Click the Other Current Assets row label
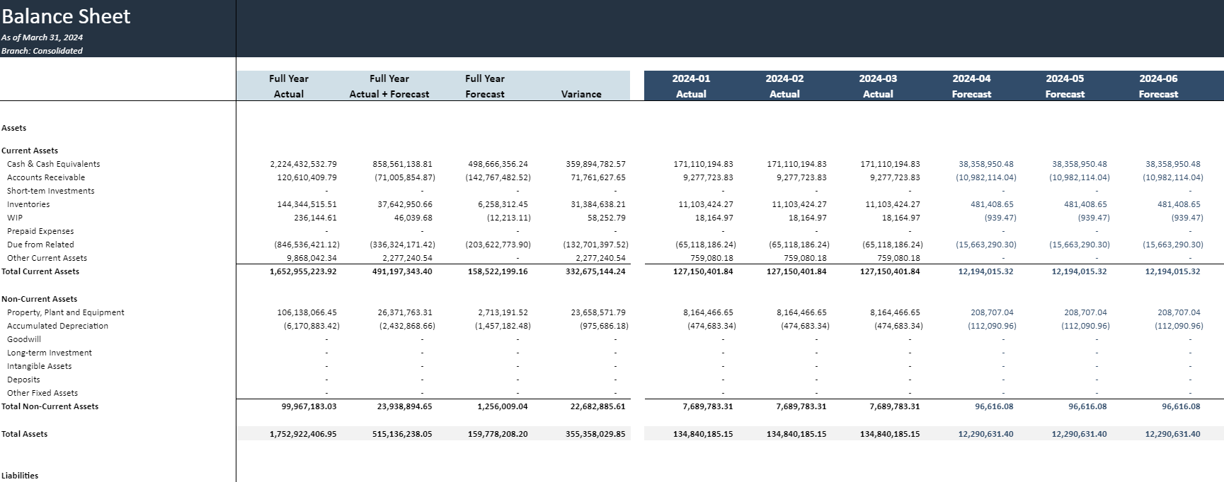1224x482 pixels. tap(47, 258)
